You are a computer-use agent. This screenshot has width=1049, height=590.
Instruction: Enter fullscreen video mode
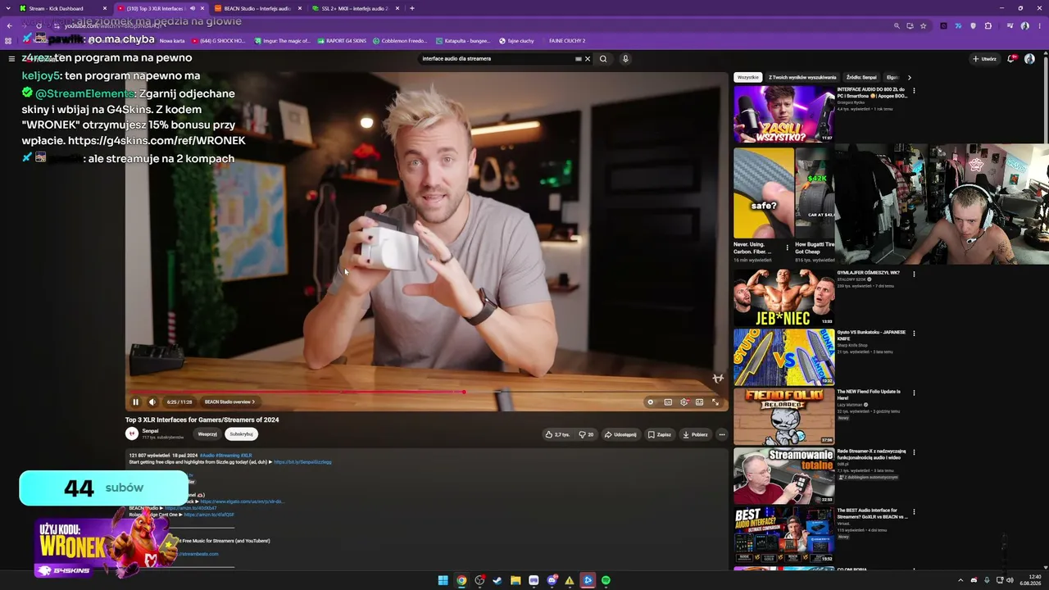(715, 402)
